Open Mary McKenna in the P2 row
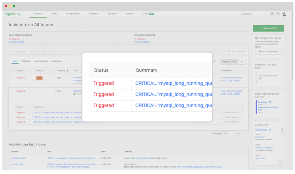295x174 pixels. coord(227,78)
